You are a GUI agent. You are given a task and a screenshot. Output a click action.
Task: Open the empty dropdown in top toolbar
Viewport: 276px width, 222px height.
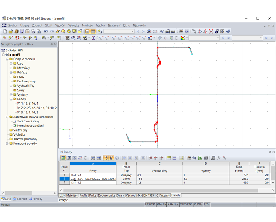[x=119, y=32]
